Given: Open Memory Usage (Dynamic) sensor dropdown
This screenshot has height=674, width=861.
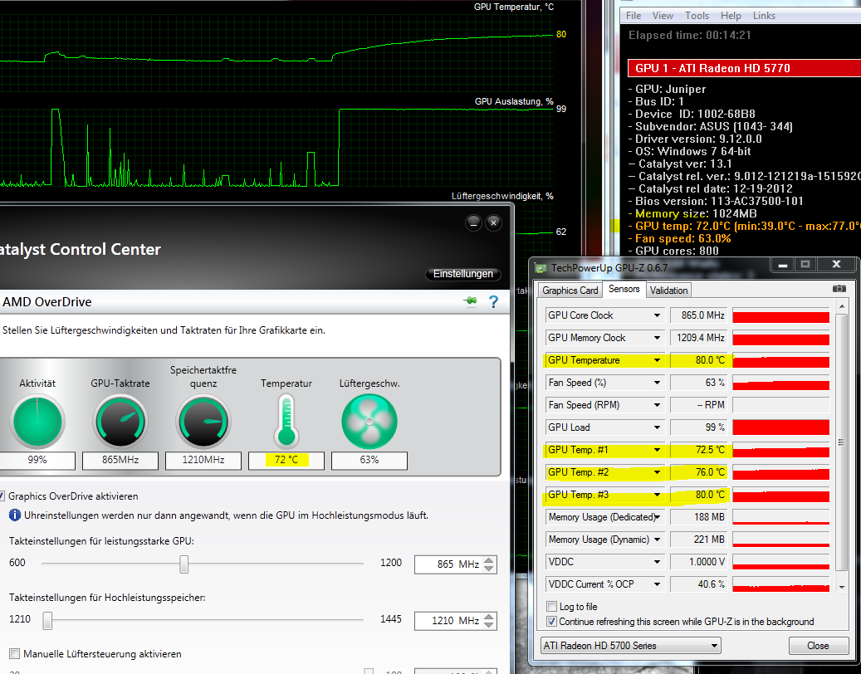Looking at the screenshot, I should 657,540.
